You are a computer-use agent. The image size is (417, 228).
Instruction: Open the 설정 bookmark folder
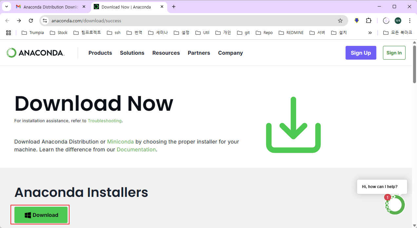(182, 32)
